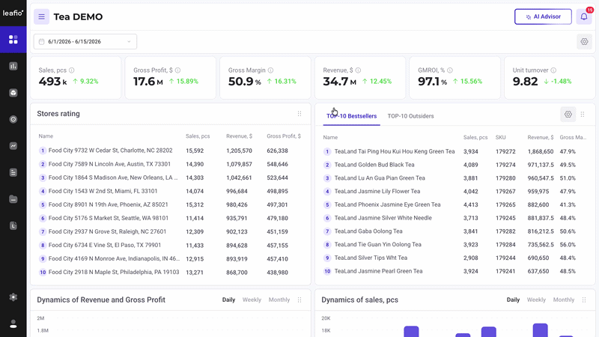Sort Stores rating by Name column header
This screenshot has height=337, width=599.
(x=46, y=136)
